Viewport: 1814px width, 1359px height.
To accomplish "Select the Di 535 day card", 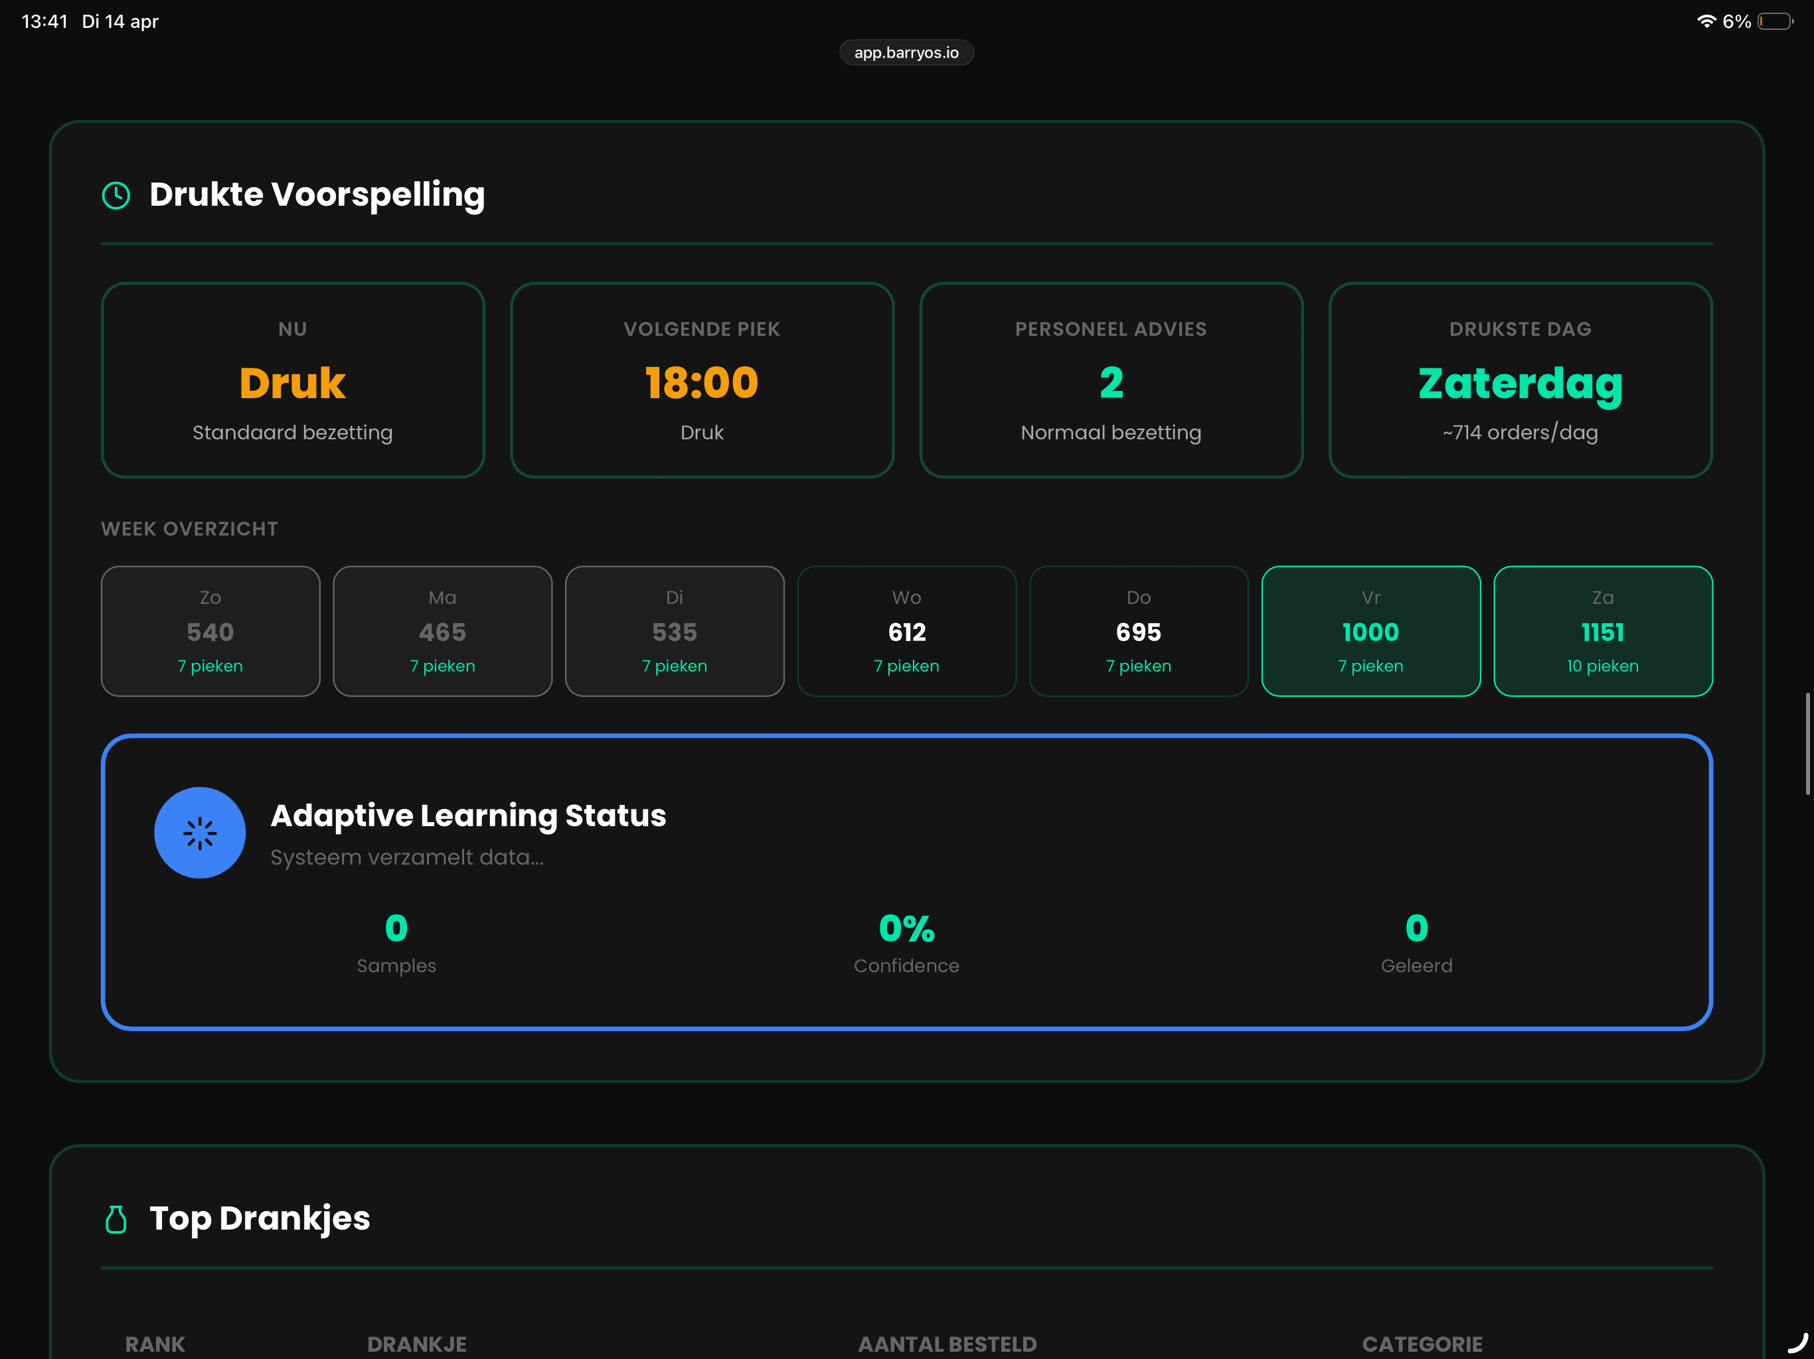I will point(674,631).
